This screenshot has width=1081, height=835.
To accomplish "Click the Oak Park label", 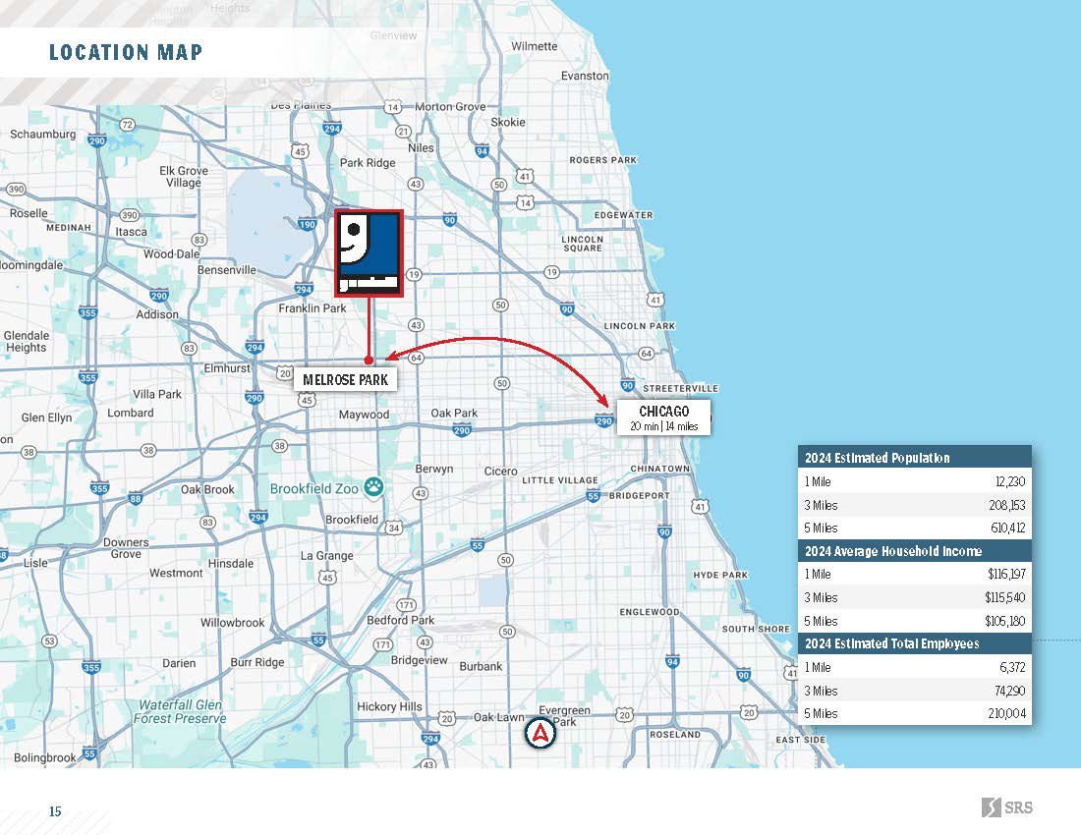I will tap(454, 413).
